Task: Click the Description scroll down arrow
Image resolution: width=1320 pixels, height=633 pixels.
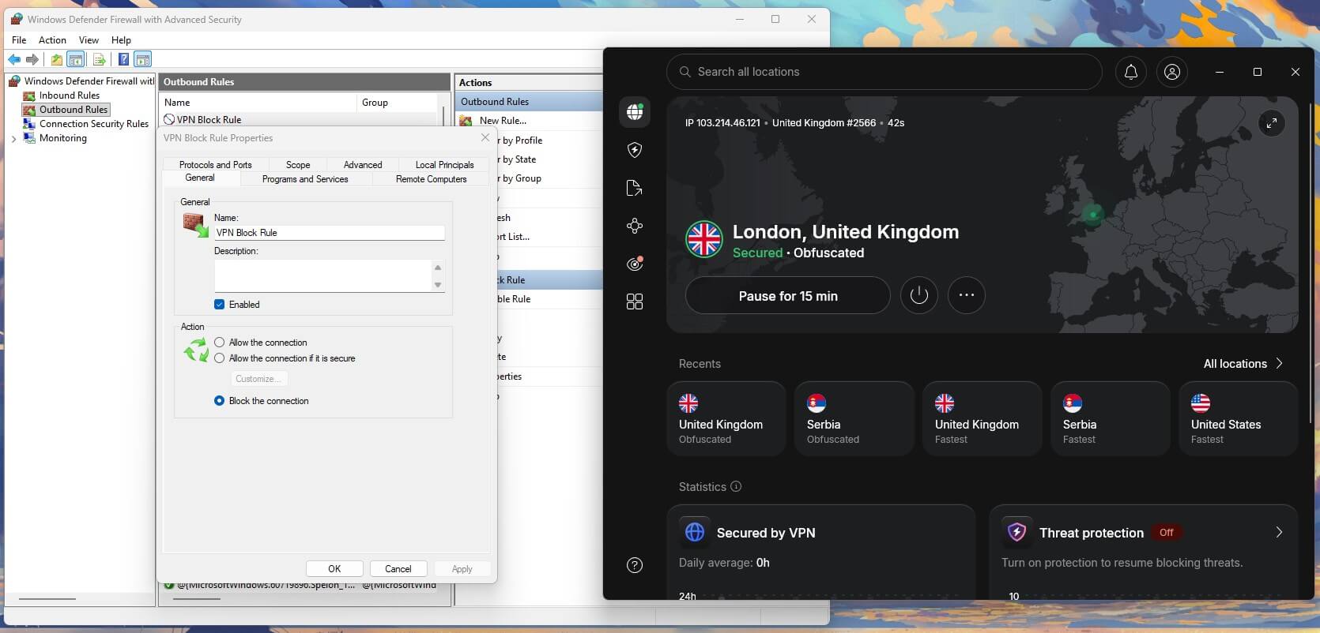Action: click(438, 285)
